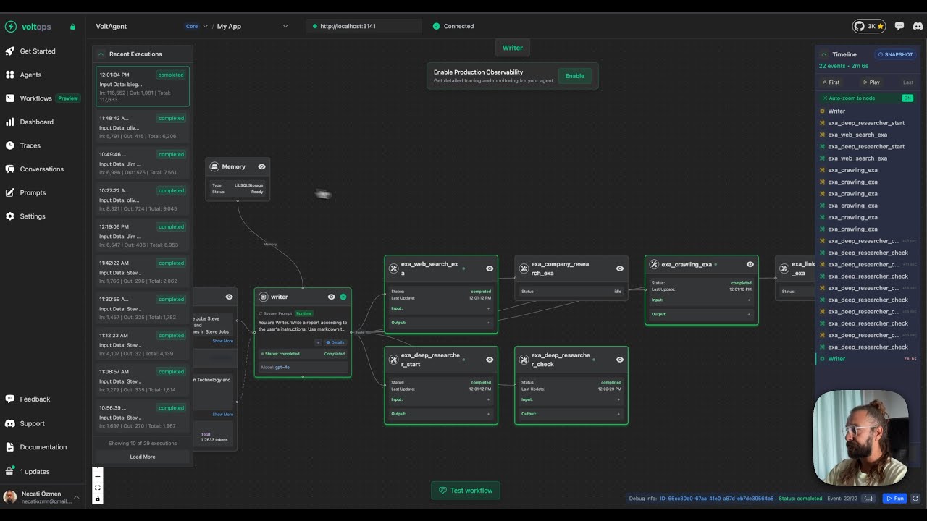Screen dimensions: 927x521
Task: Open Settings gear in the sidebar
Action: click(x=10, y=216)
